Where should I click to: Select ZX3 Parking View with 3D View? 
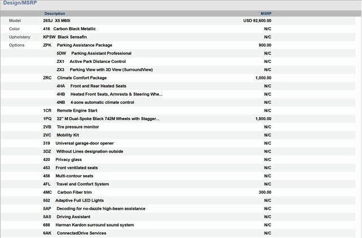[104, 70]
